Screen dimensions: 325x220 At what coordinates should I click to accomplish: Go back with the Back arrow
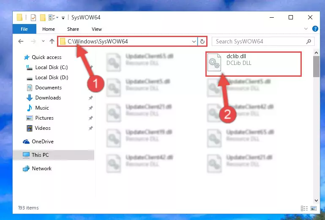coord(21,41)
